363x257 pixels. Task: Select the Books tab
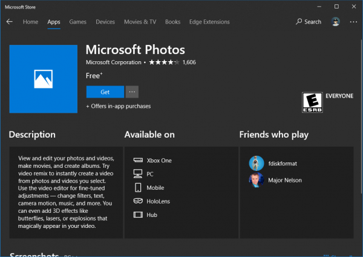pyautogui.click(x=172, y=22)
